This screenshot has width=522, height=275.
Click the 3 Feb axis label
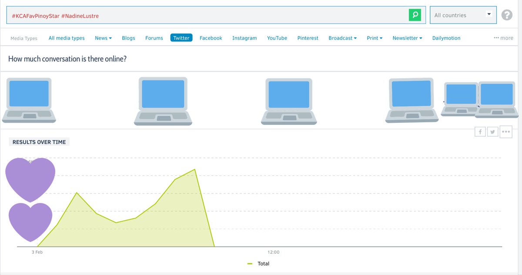37,252
